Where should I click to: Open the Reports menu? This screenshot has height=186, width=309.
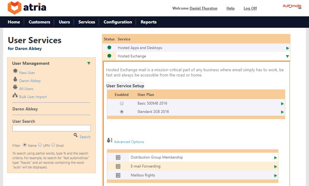pos(149,22)
